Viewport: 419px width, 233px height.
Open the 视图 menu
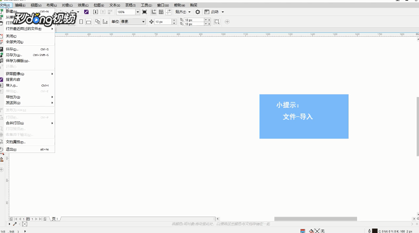[36, 5]
